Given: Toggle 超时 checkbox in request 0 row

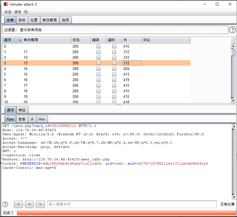Looking at the screenshot, I should click(x=114, y=46).
